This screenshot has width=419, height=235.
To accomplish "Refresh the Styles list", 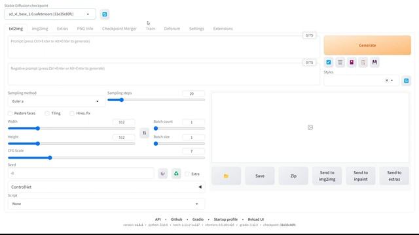I will (406, 81).
